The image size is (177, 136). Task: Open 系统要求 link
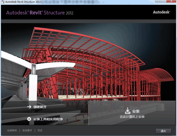27,131
